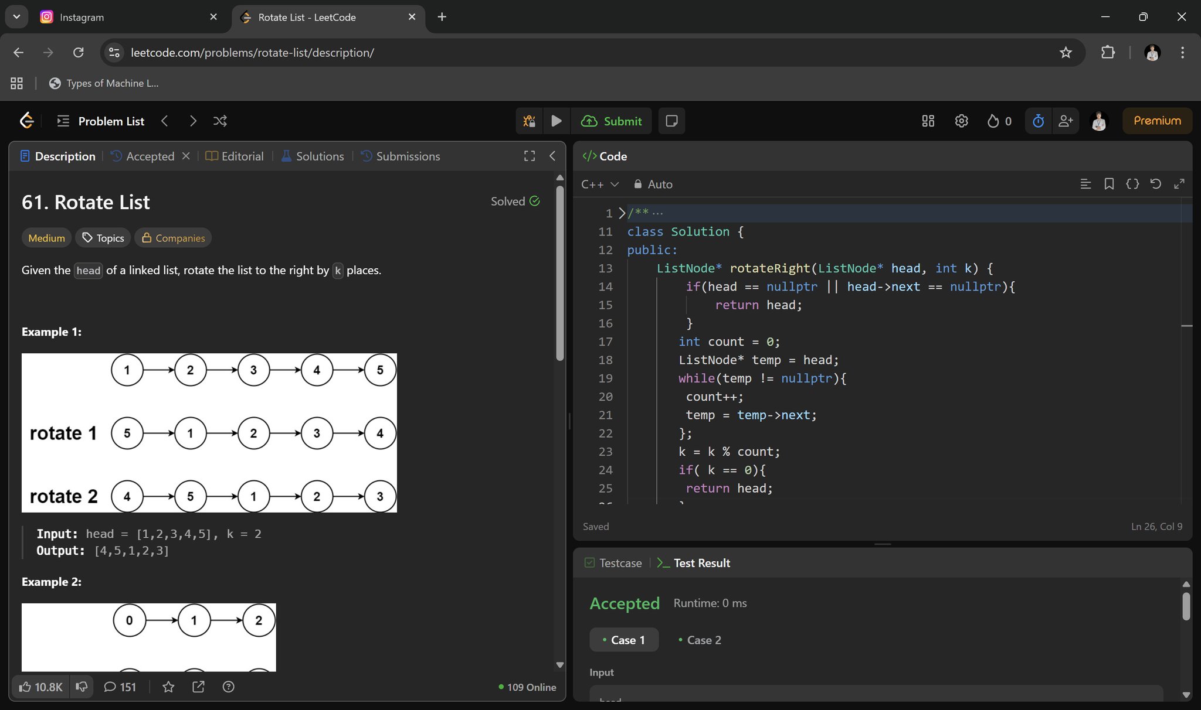Open the C++ language dropdown
This screenshot has width=1201, height=710.
(x=599, y=184)
